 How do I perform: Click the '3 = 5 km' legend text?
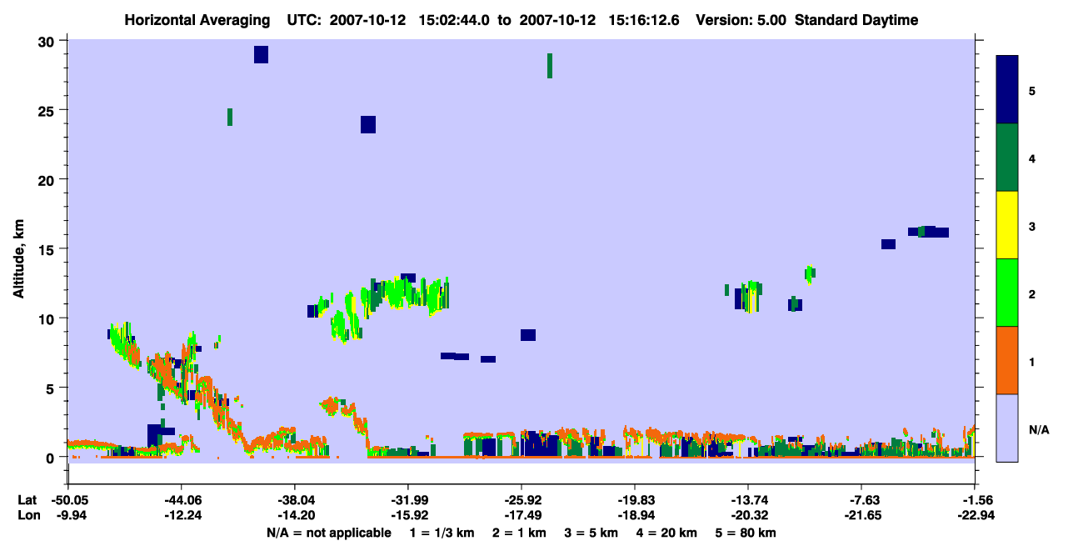click(594, 533)
